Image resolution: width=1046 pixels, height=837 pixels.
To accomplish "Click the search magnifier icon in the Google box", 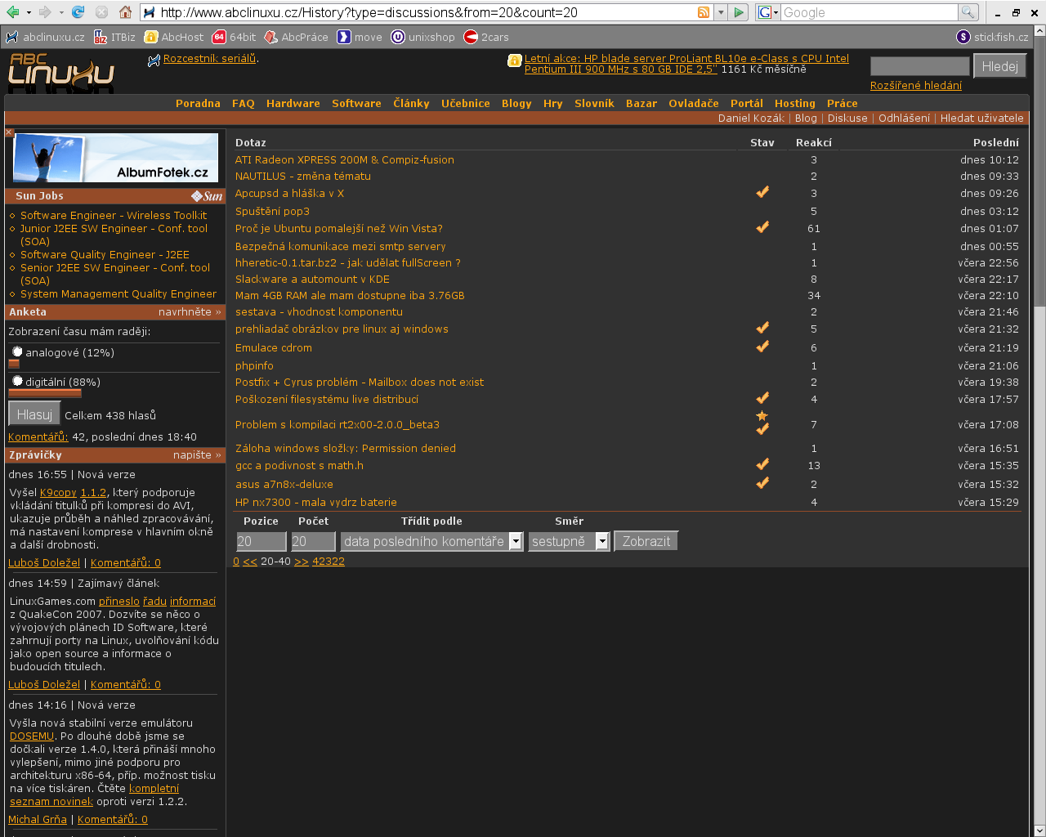I will 968,12.
